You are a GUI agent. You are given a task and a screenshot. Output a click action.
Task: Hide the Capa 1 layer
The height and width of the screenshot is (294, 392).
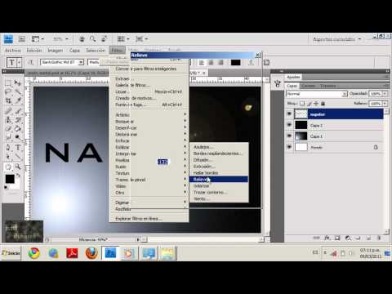click(289, 136)
